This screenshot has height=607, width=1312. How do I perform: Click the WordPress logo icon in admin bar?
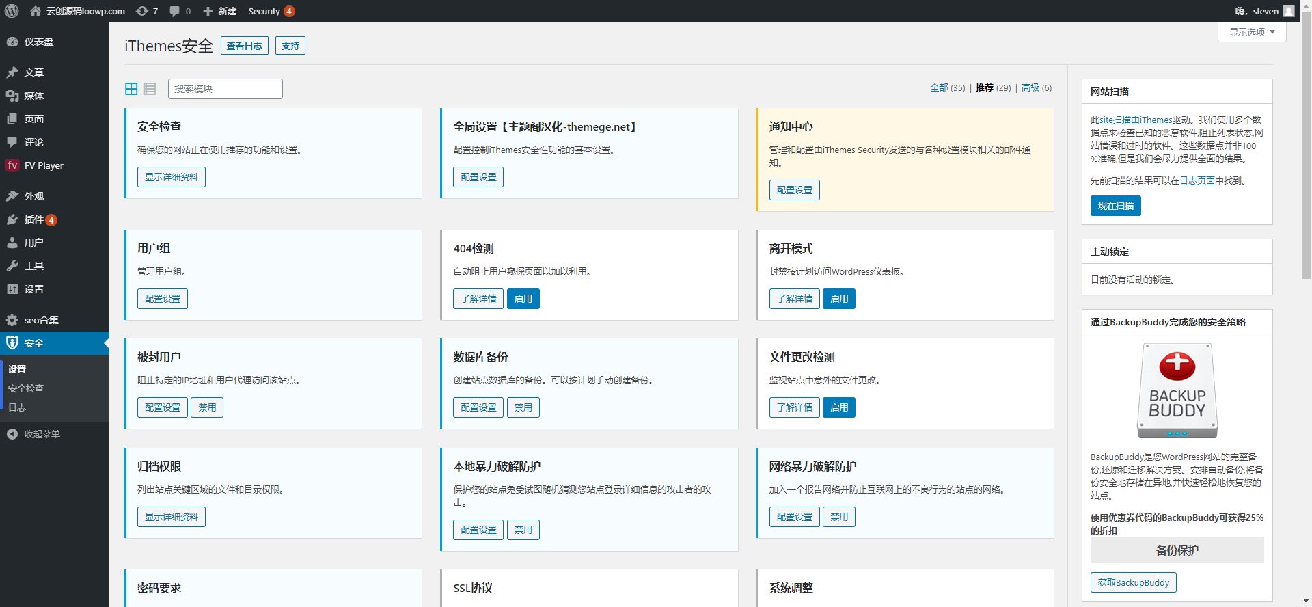coord(12,11)
